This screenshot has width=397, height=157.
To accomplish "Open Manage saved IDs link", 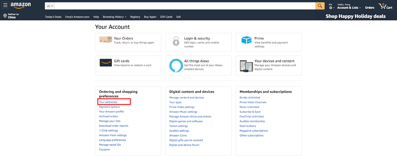I will (110, 145).
